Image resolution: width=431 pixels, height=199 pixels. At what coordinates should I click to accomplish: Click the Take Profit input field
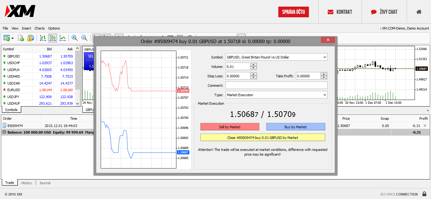coord(308,76)
